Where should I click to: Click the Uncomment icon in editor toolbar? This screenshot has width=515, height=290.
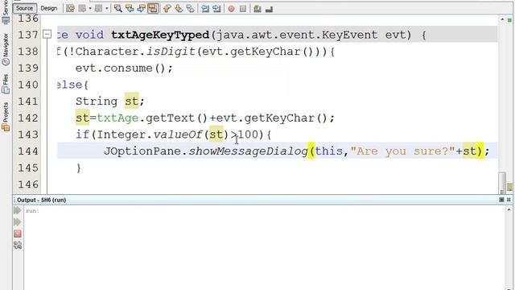269,9
